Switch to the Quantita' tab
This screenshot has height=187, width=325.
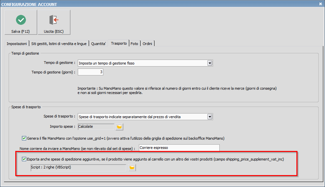click(98, 44)
